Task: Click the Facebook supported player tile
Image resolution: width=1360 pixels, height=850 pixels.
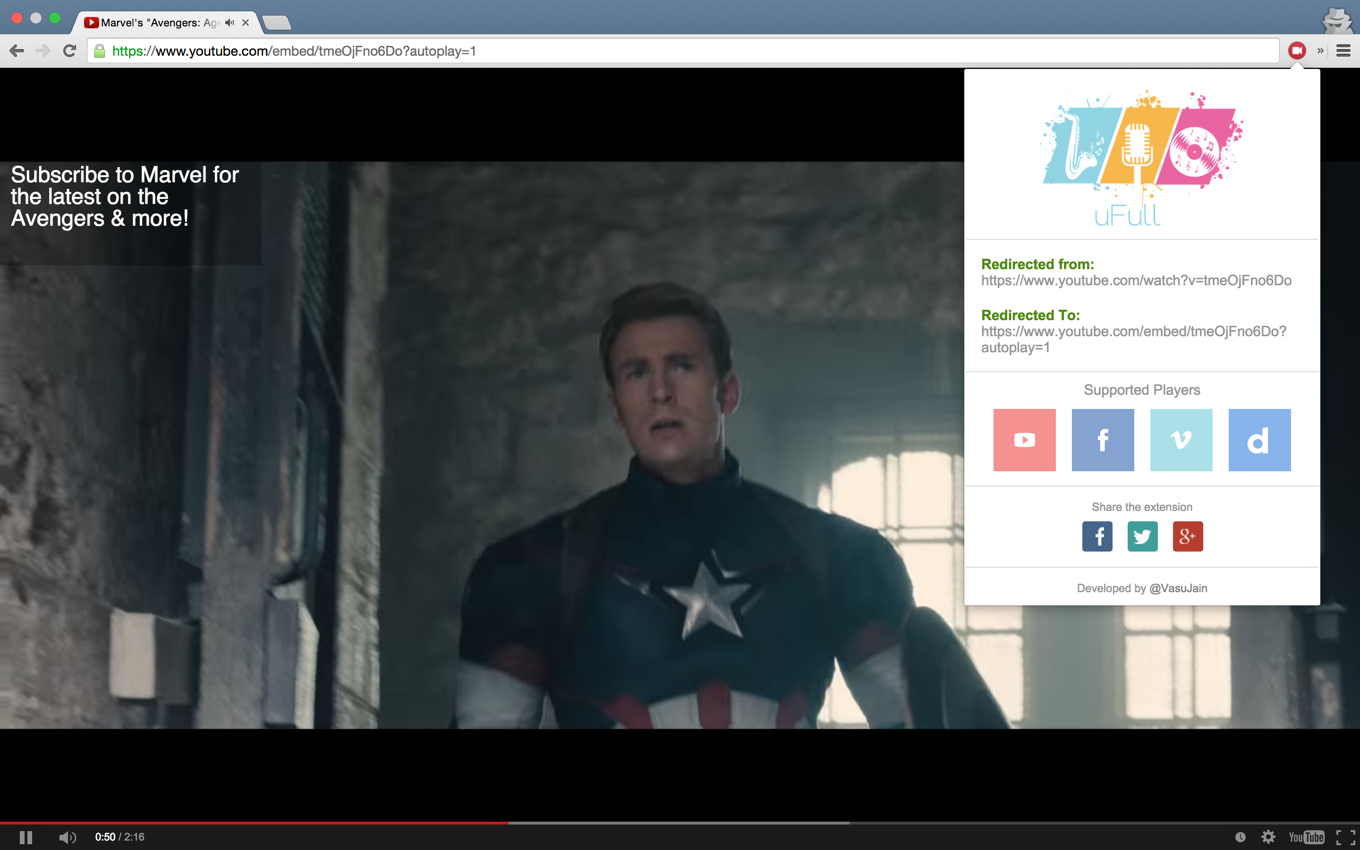Action: coord(1103,440)
